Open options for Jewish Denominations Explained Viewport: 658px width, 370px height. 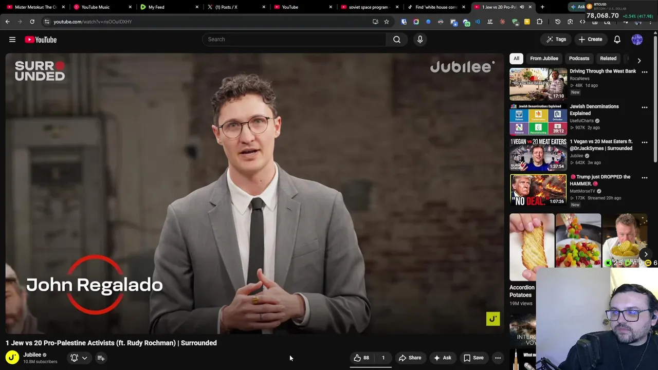(x=645, y=107)
